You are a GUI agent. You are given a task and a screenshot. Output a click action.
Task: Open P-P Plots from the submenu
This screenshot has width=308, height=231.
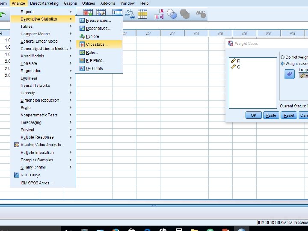tap(99, 60)
